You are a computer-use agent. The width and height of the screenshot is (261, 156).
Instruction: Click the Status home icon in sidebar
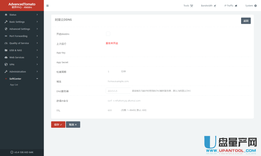pos(6,15)
